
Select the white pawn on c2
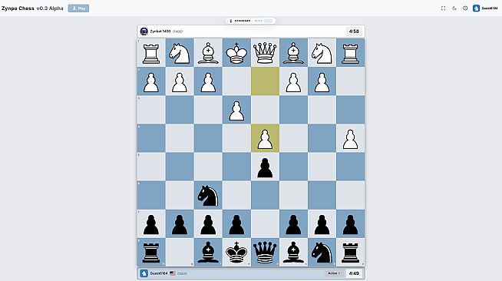click(x=293, y=82)
